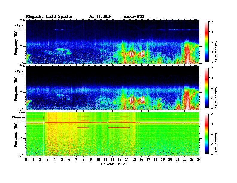This screenshot has width=237, height=183.
Task: Click hour '20' on the Universal Time axis
Action: [x=170, y=159]
